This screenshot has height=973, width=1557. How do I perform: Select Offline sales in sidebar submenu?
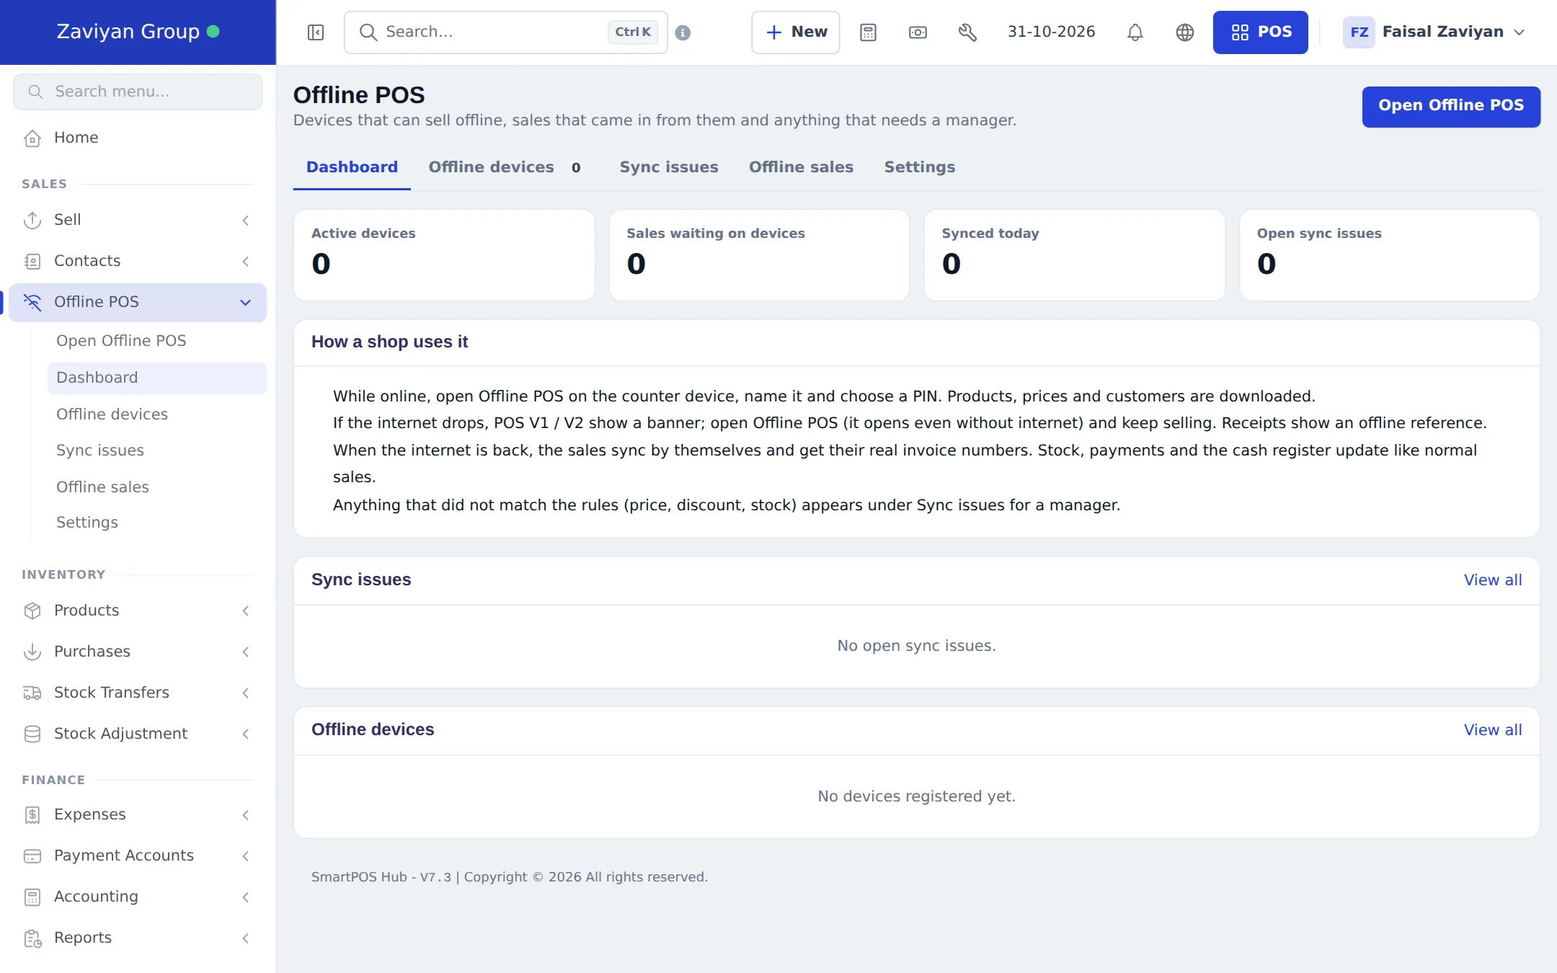156,487
